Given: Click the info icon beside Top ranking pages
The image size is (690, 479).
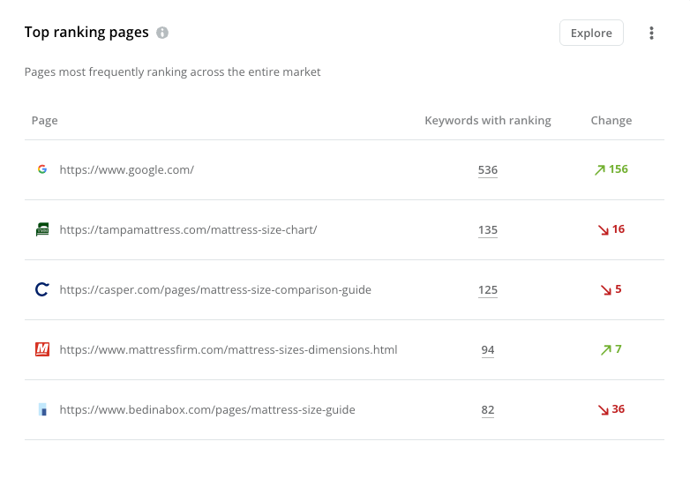Looking at the screenshot, I should pos(162,33).
